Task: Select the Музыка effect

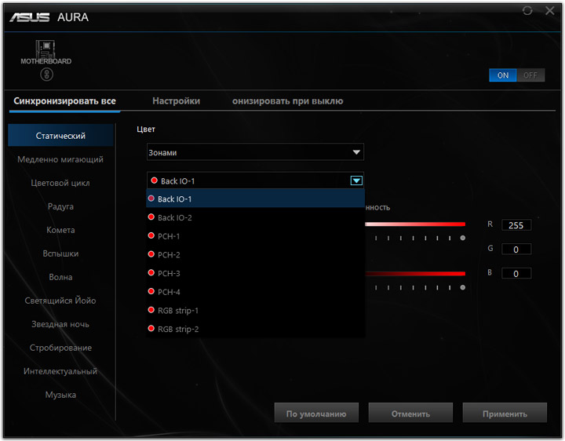Action: pyautogui.click(x=60, y=395)
